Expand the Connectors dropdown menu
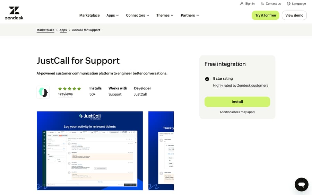 click(x=137, y=15)
